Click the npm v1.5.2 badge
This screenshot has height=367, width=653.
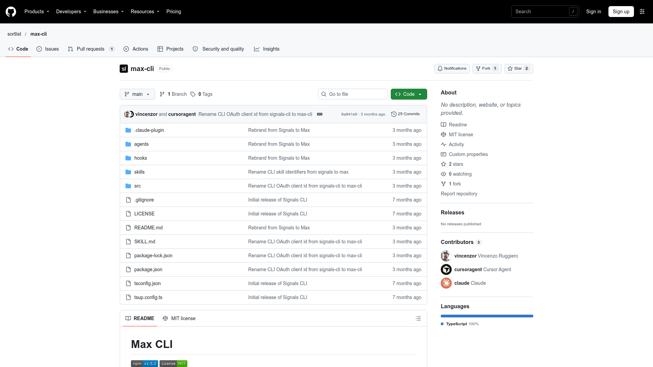click(x=145, y=364)
